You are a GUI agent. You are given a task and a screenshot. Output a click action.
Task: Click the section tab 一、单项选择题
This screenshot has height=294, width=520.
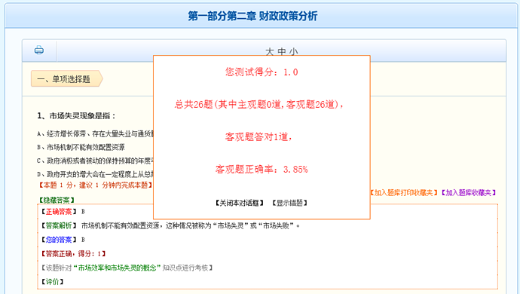[66, 79]
